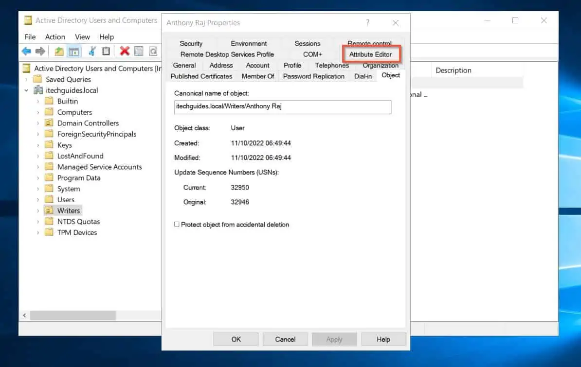Image resolution: width=581 pixels, height=367 pixels.
Task: Expand the Saved Queries node
Action: 26,79
